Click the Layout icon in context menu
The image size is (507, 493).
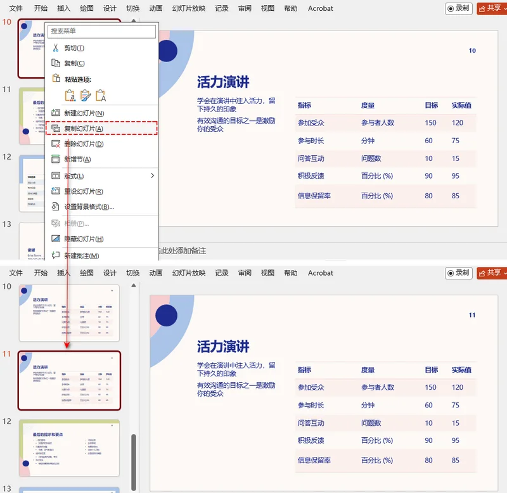56,176
